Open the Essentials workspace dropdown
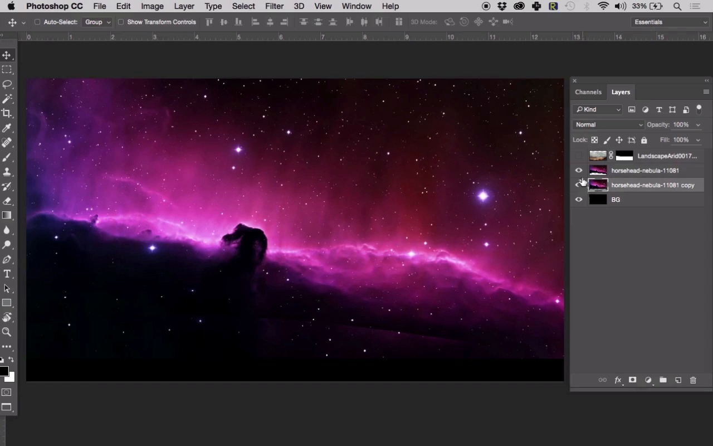This screenshot has width=713, height=446. [x=670, y=22]
